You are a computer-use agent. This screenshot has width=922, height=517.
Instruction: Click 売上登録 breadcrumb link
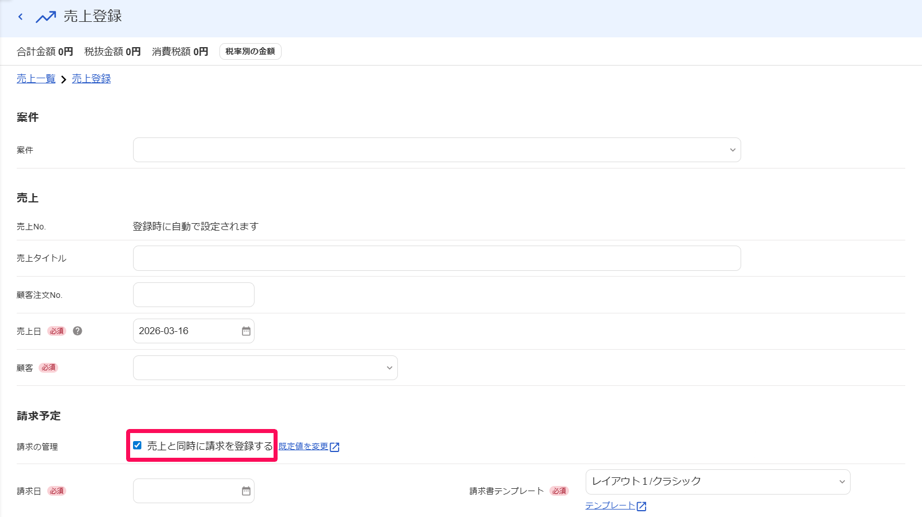coord(92,79)
